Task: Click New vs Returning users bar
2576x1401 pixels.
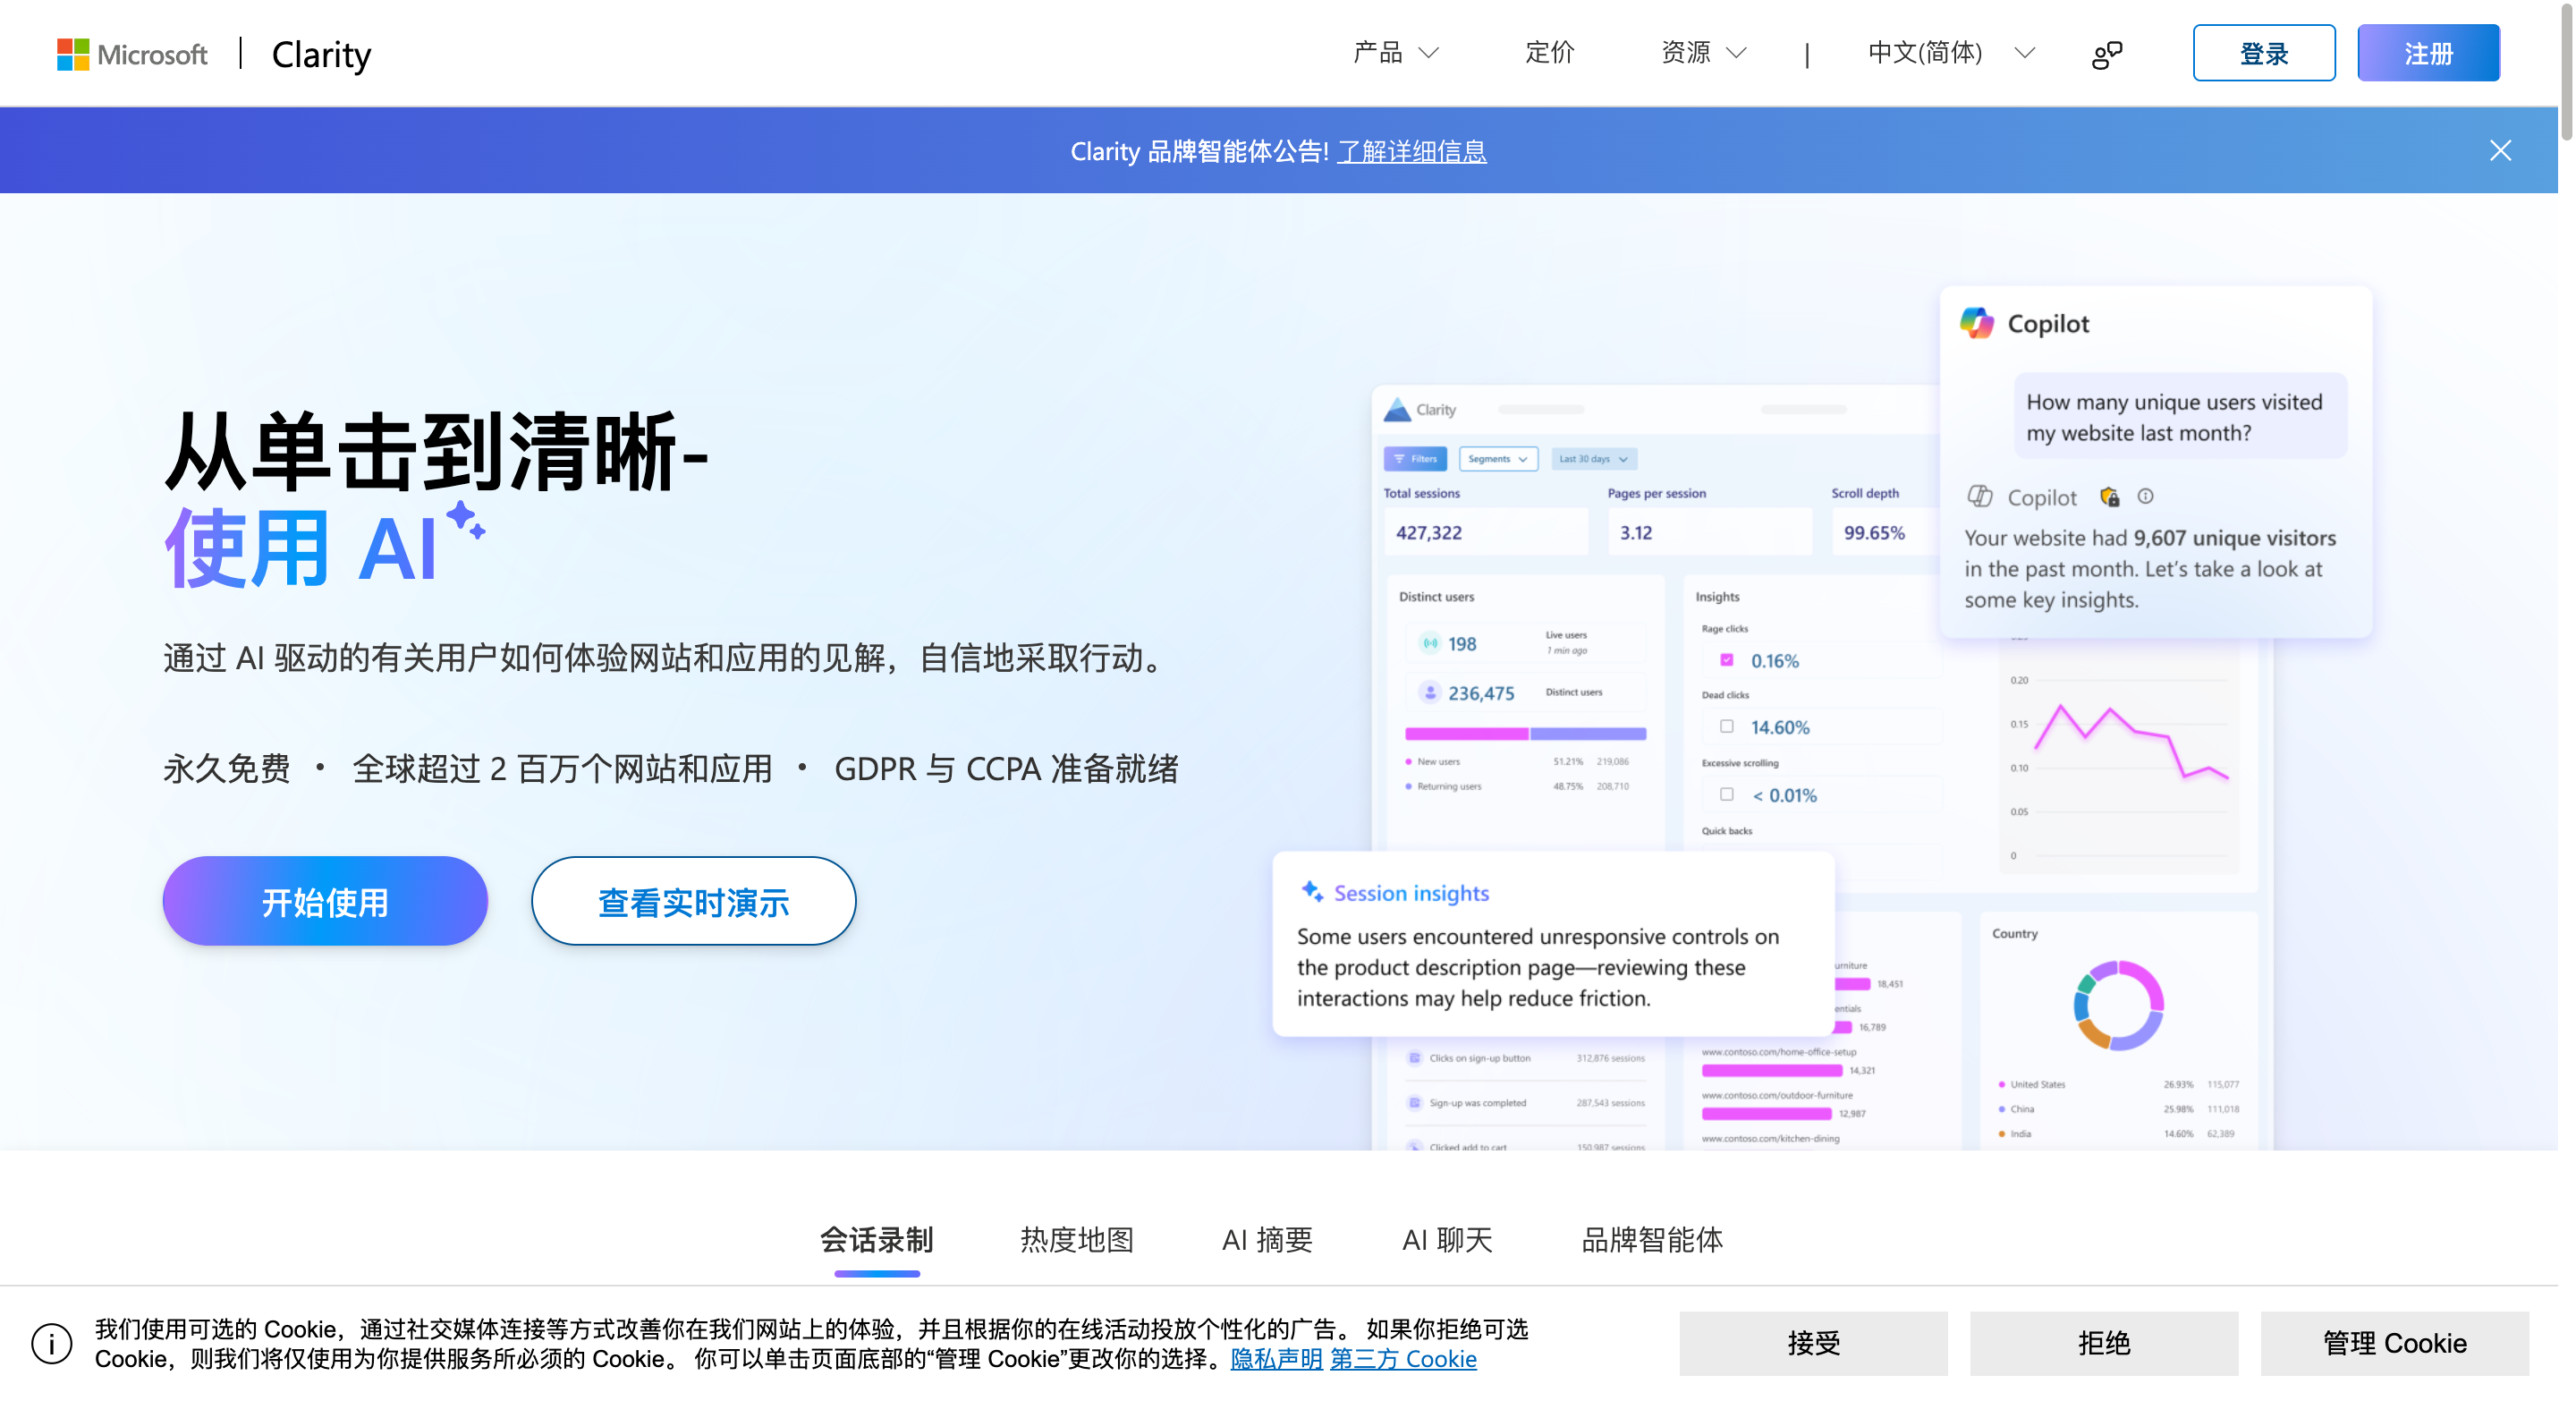Action: click(1525, 734)
